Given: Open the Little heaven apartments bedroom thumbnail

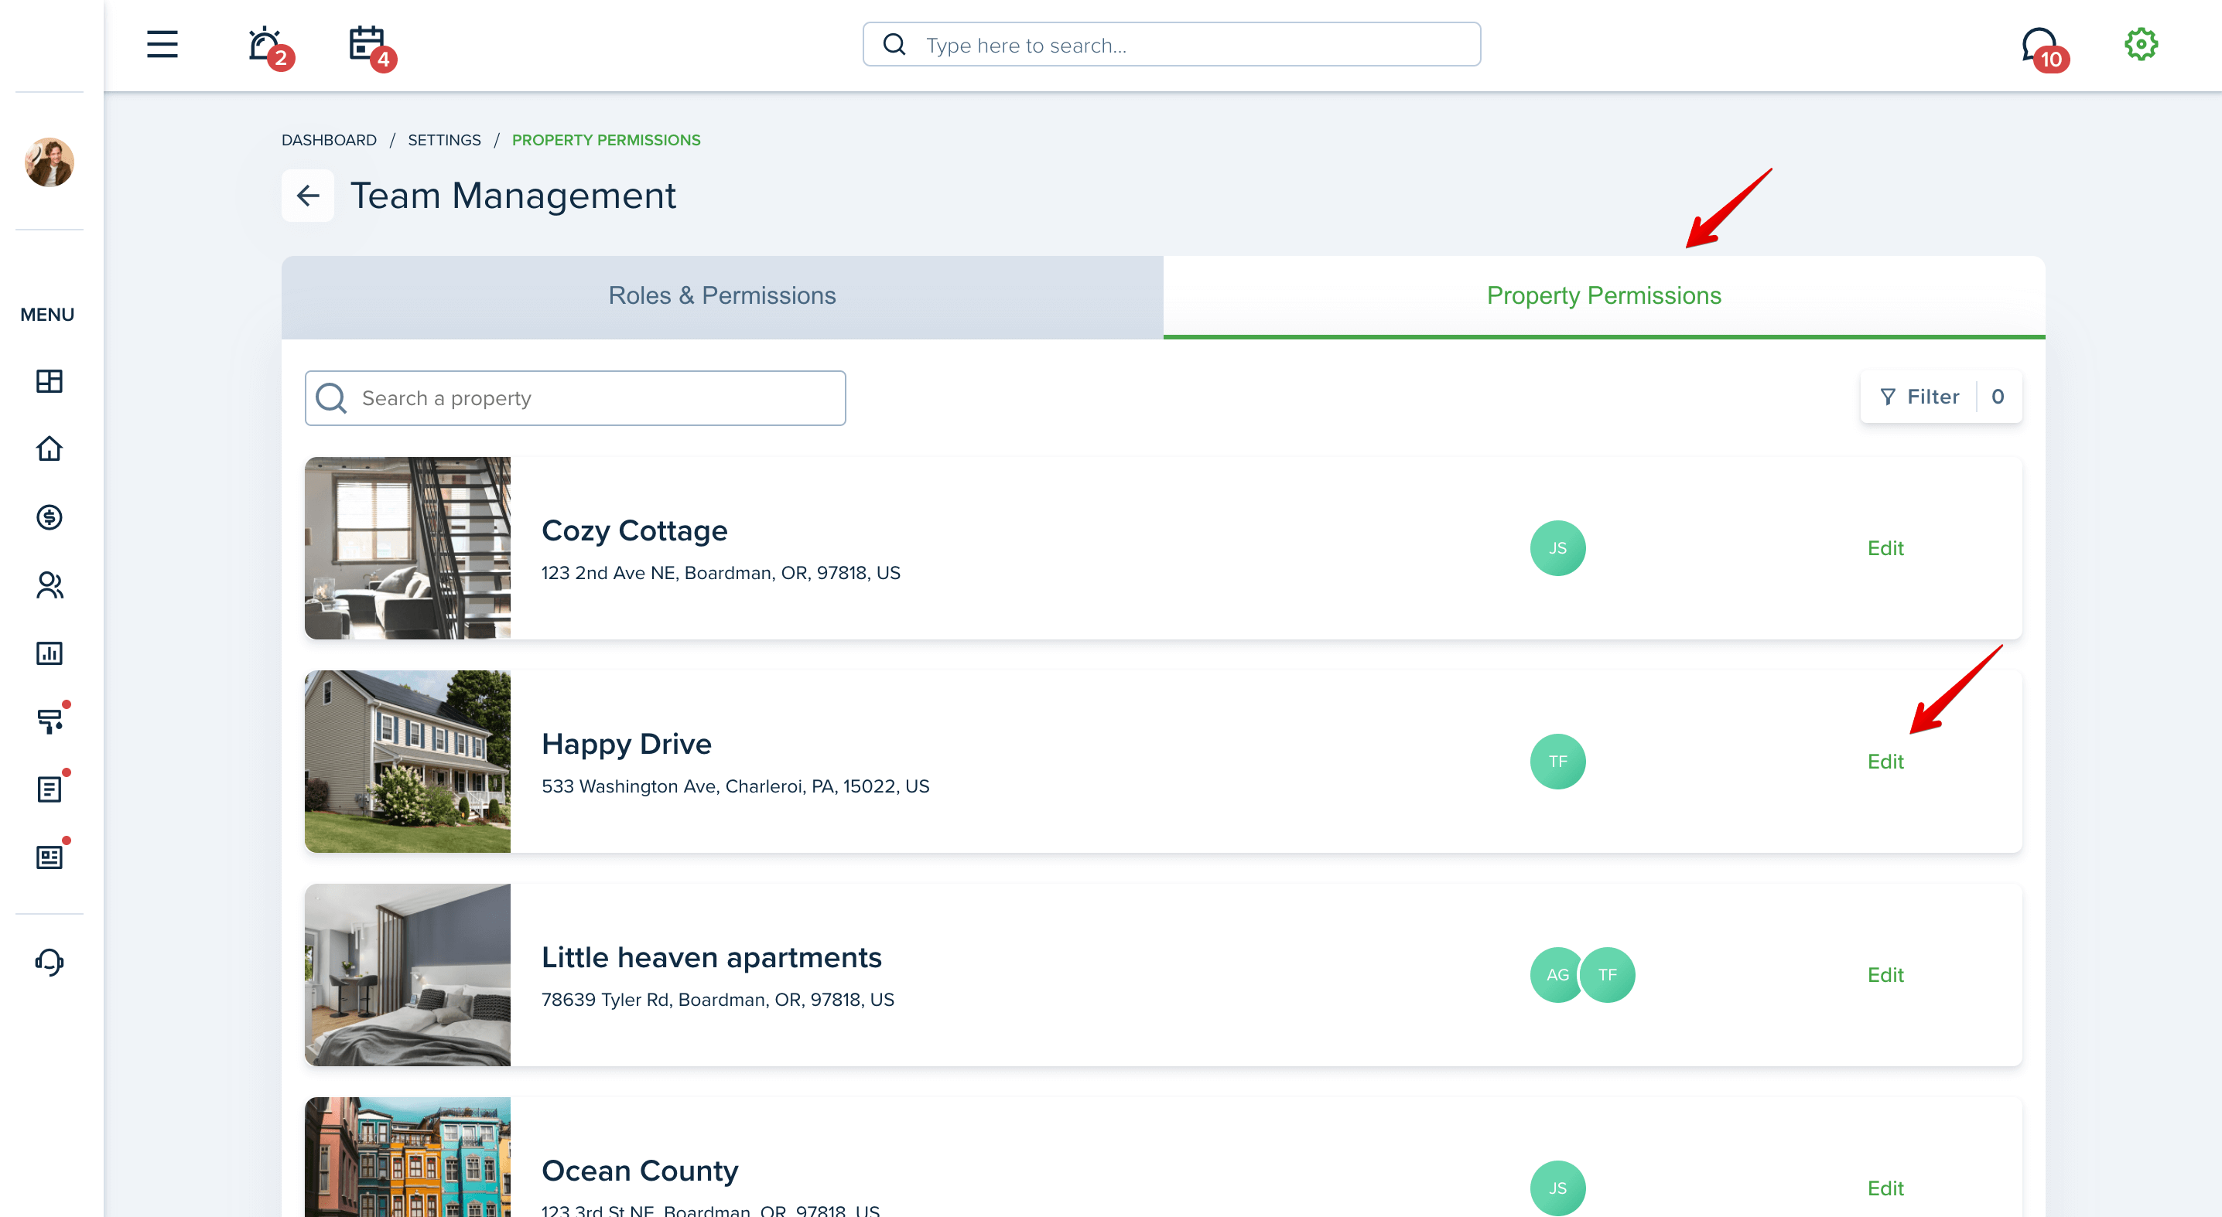Looking at the screenshot, I should coord(408,975).
